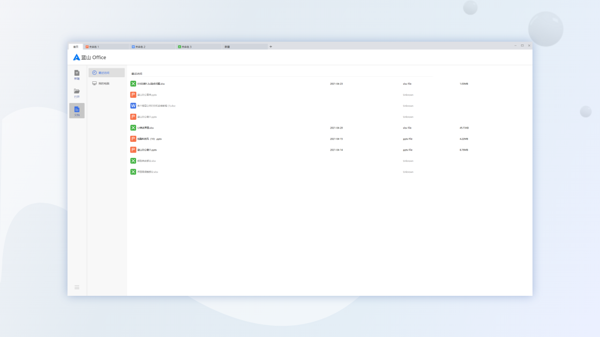Open the xlsx file dated 2021-04-20

(x=145, y=128)
